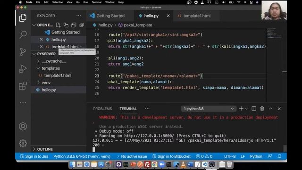The width and height of the screenshot is (302, 170).
Task: Select Getting Started in Open Editors
Action: pyautogui.click(x=65, y=32)
